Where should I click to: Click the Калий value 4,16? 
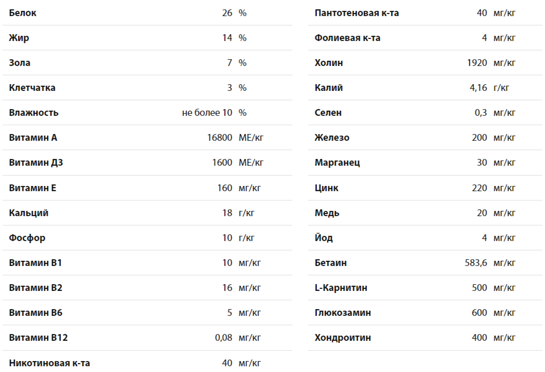(x=478, y=88)
